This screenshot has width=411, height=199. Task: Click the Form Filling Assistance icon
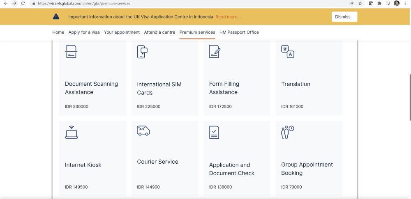click(x=215, y=51)
